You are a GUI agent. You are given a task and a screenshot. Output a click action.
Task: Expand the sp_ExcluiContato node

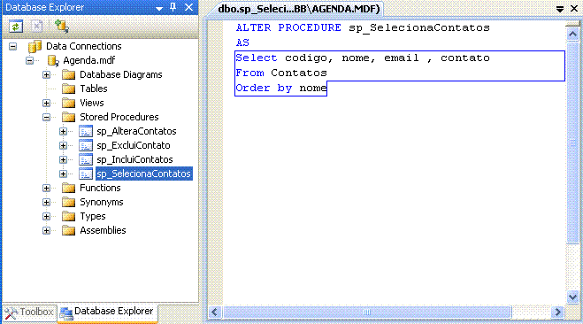point(63,145)
